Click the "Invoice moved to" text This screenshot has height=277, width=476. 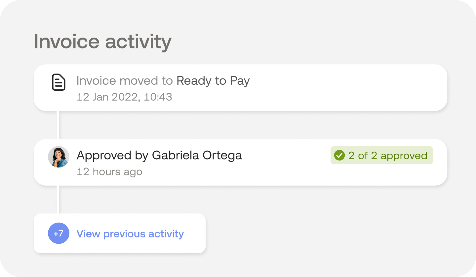click(125, 81)
